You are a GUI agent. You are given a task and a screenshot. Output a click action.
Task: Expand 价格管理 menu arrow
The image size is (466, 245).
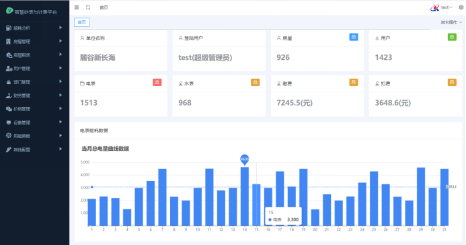click(61, 108)
